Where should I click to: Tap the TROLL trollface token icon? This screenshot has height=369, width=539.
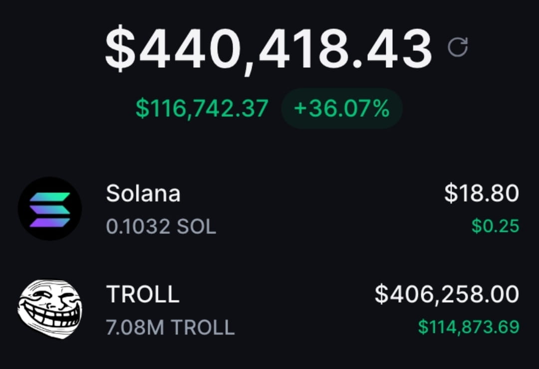pyautogui.click(x=50, y=309)
